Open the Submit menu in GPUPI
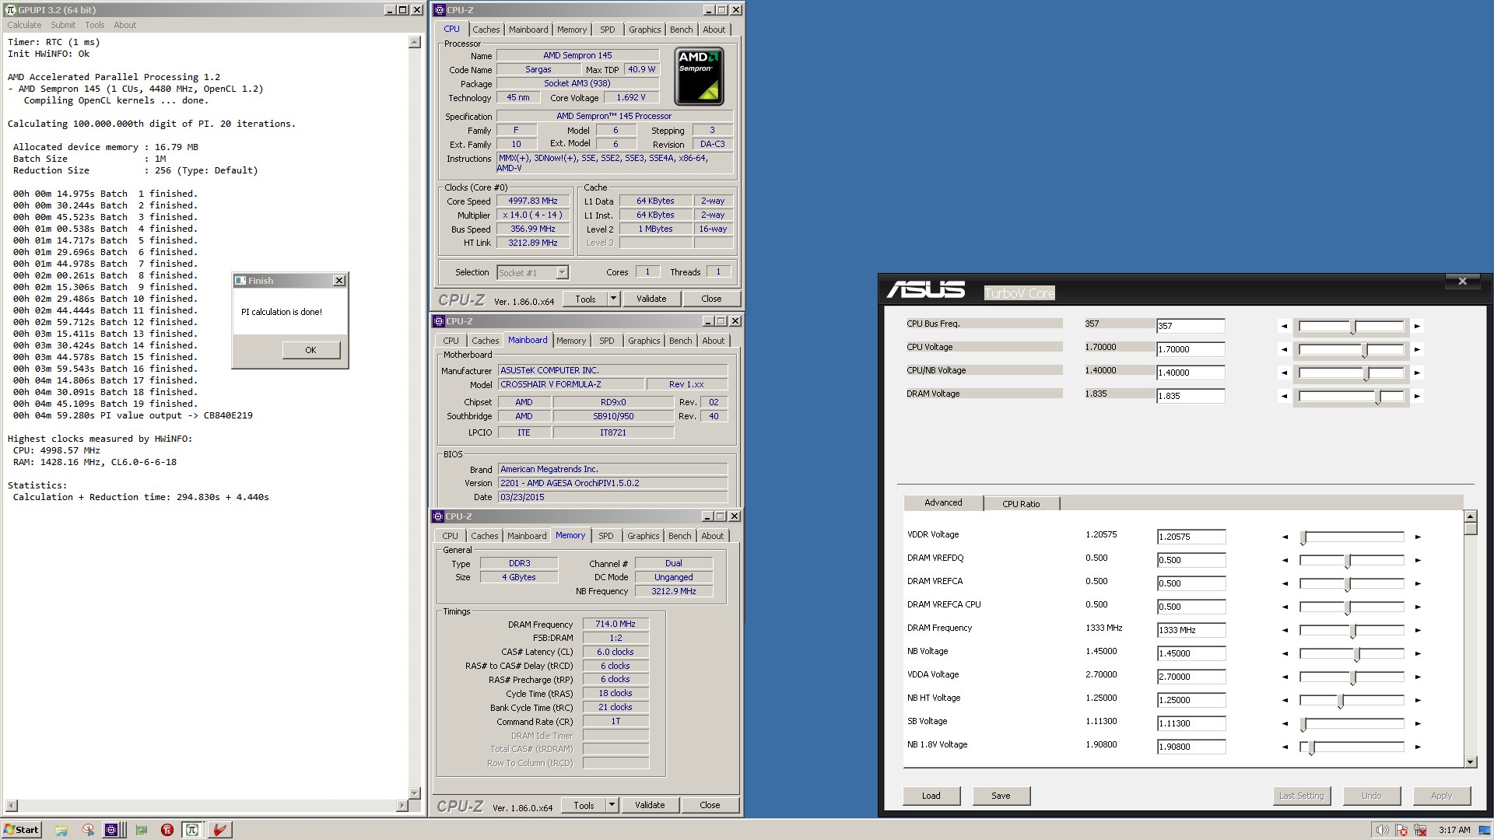Viewport: 1494px width, 840px height. (x=63, y=25)
